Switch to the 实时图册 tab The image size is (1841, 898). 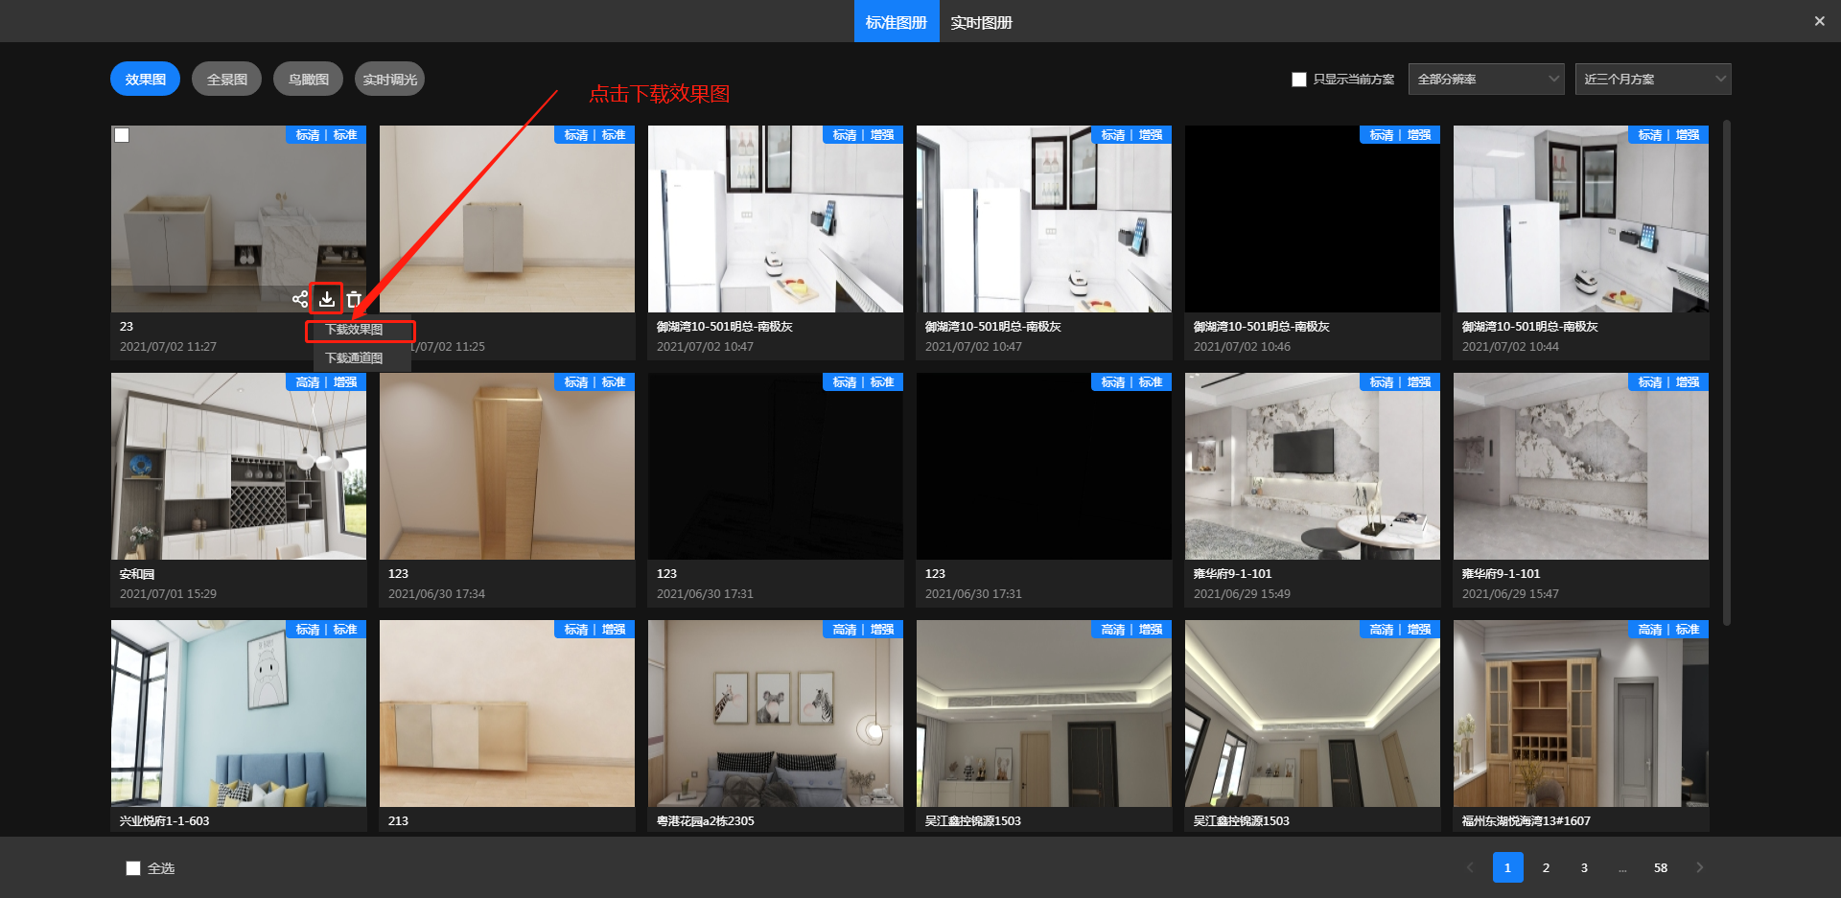pos(981,22)
